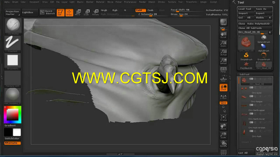The image size is (280, 157).
Task: Click the Quick Sketch button
Action: pos(47,13)
